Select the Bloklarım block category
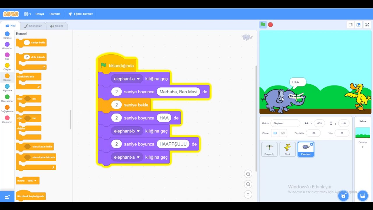 click(x=7, y=120)
